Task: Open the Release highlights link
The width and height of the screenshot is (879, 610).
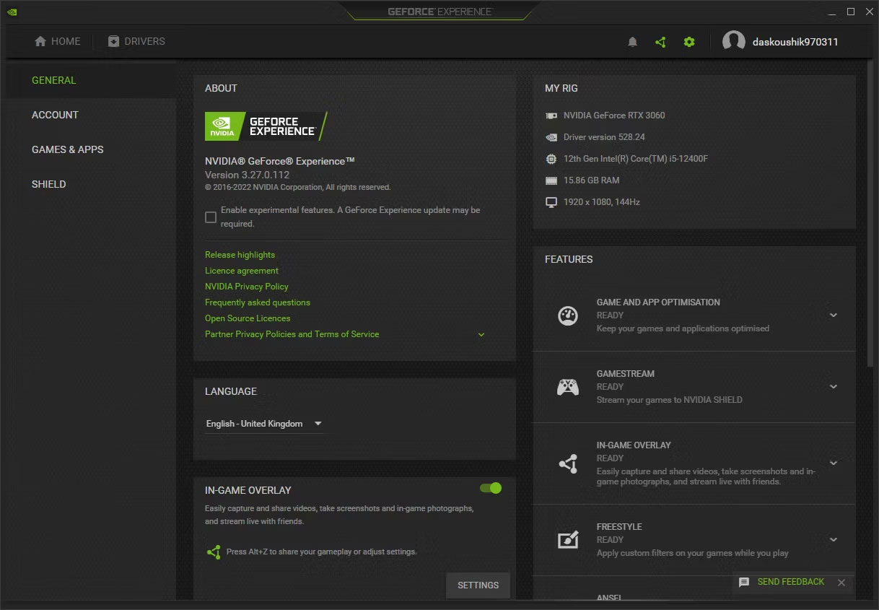Action: point(240,255)
